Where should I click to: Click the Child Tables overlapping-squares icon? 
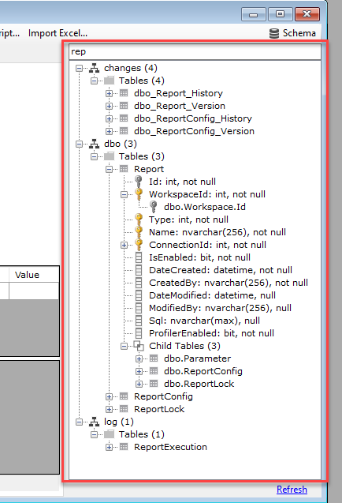(x=139, y=346)
